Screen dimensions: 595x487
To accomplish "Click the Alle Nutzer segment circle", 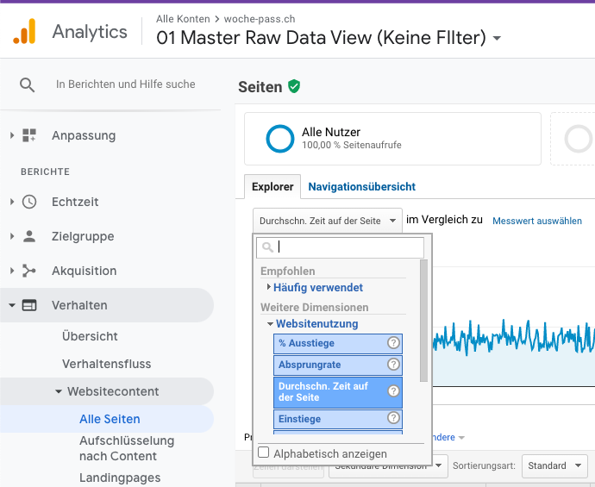I will point(280,139).
